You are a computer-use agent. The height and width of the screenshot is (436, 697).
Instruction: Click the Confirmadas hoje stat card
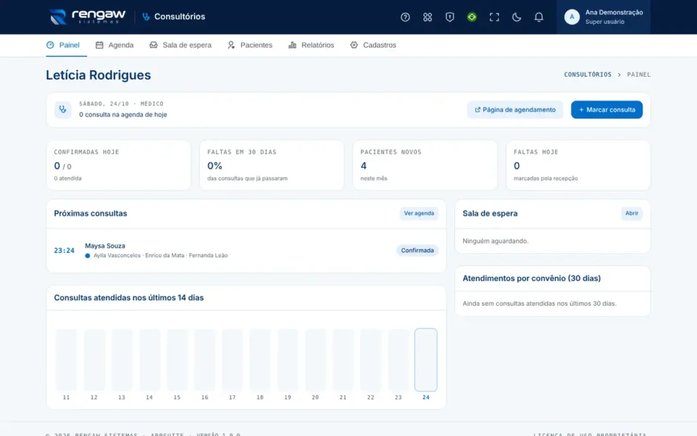click(x=118, y=165)
